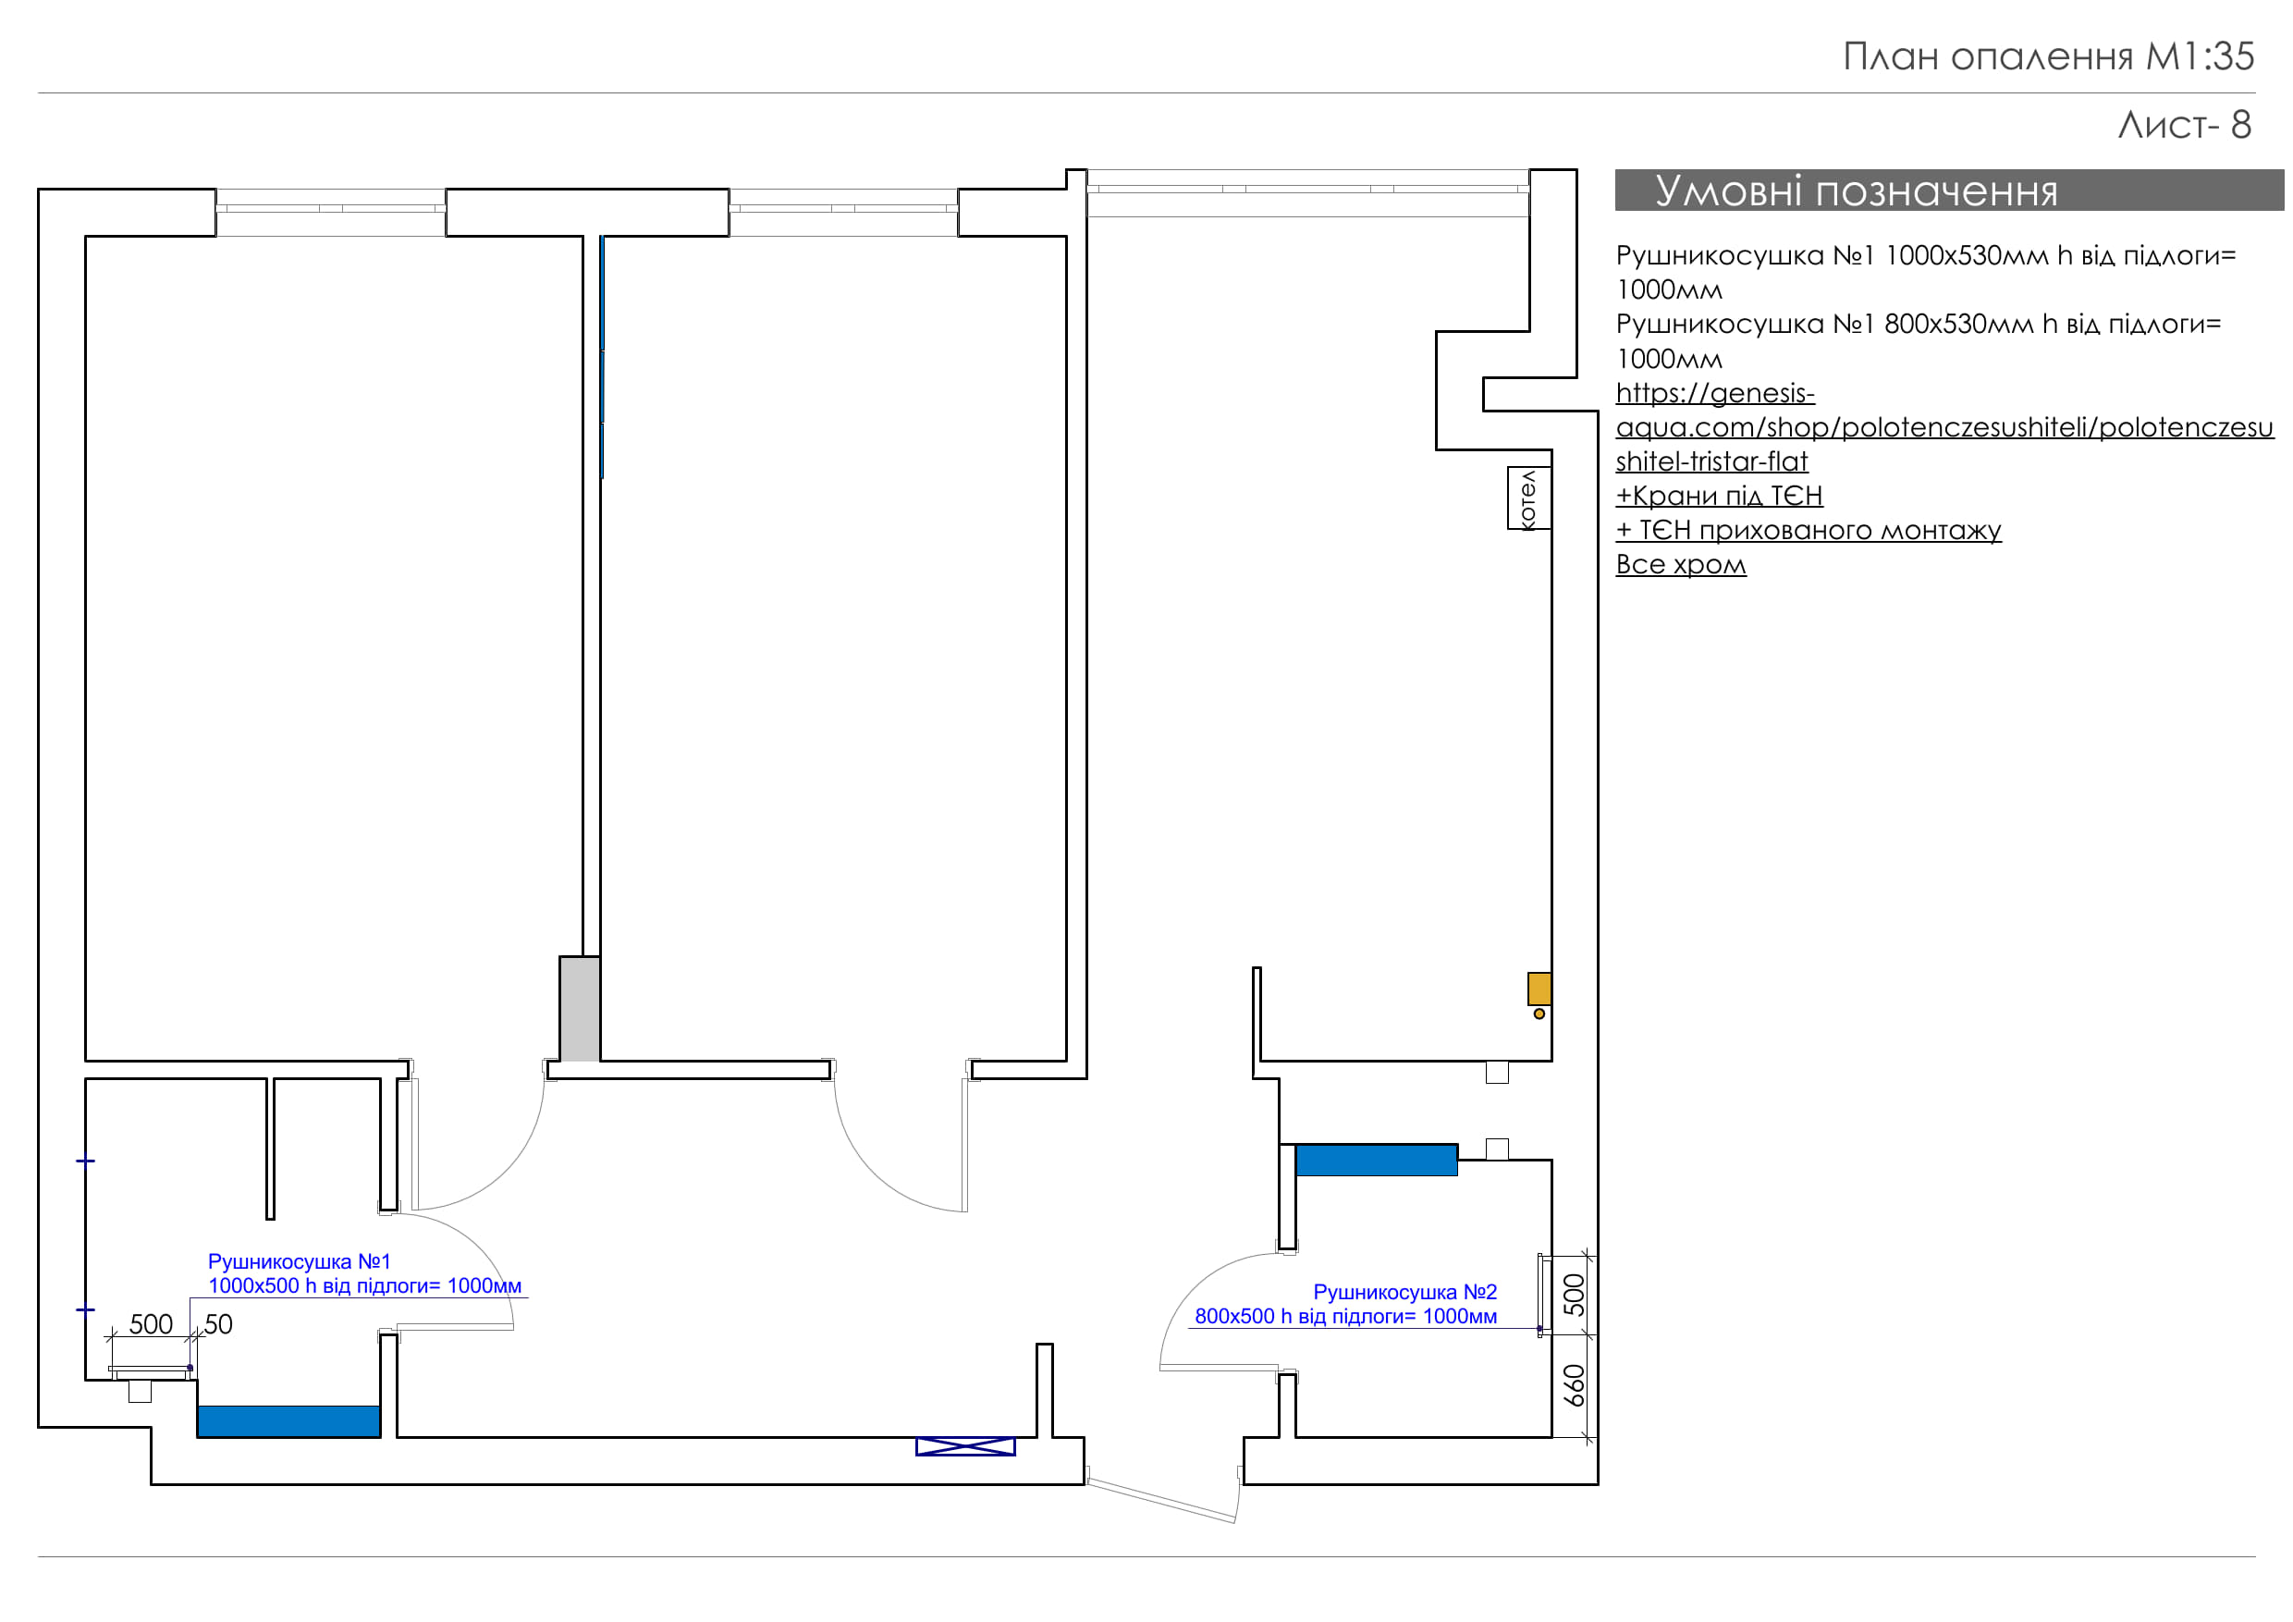This screenshot has height=1622, width=2293.
Task: Click the '50' dimension text near towel warmer №1
Action: coord(217,1325)
